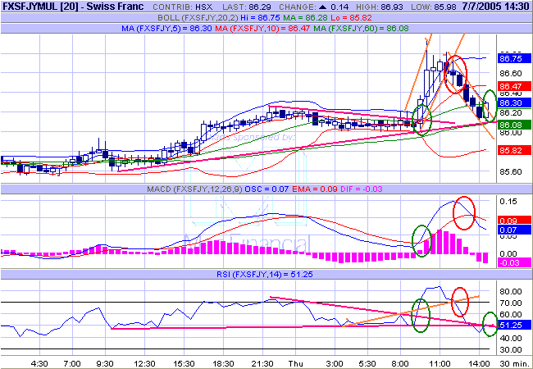Image resolution: width=533 pixels, height=369 pixels.
Task: Click the 7/7/2005 14:30 timestamp
Action: pyautogui.click(x=496, y=7)
